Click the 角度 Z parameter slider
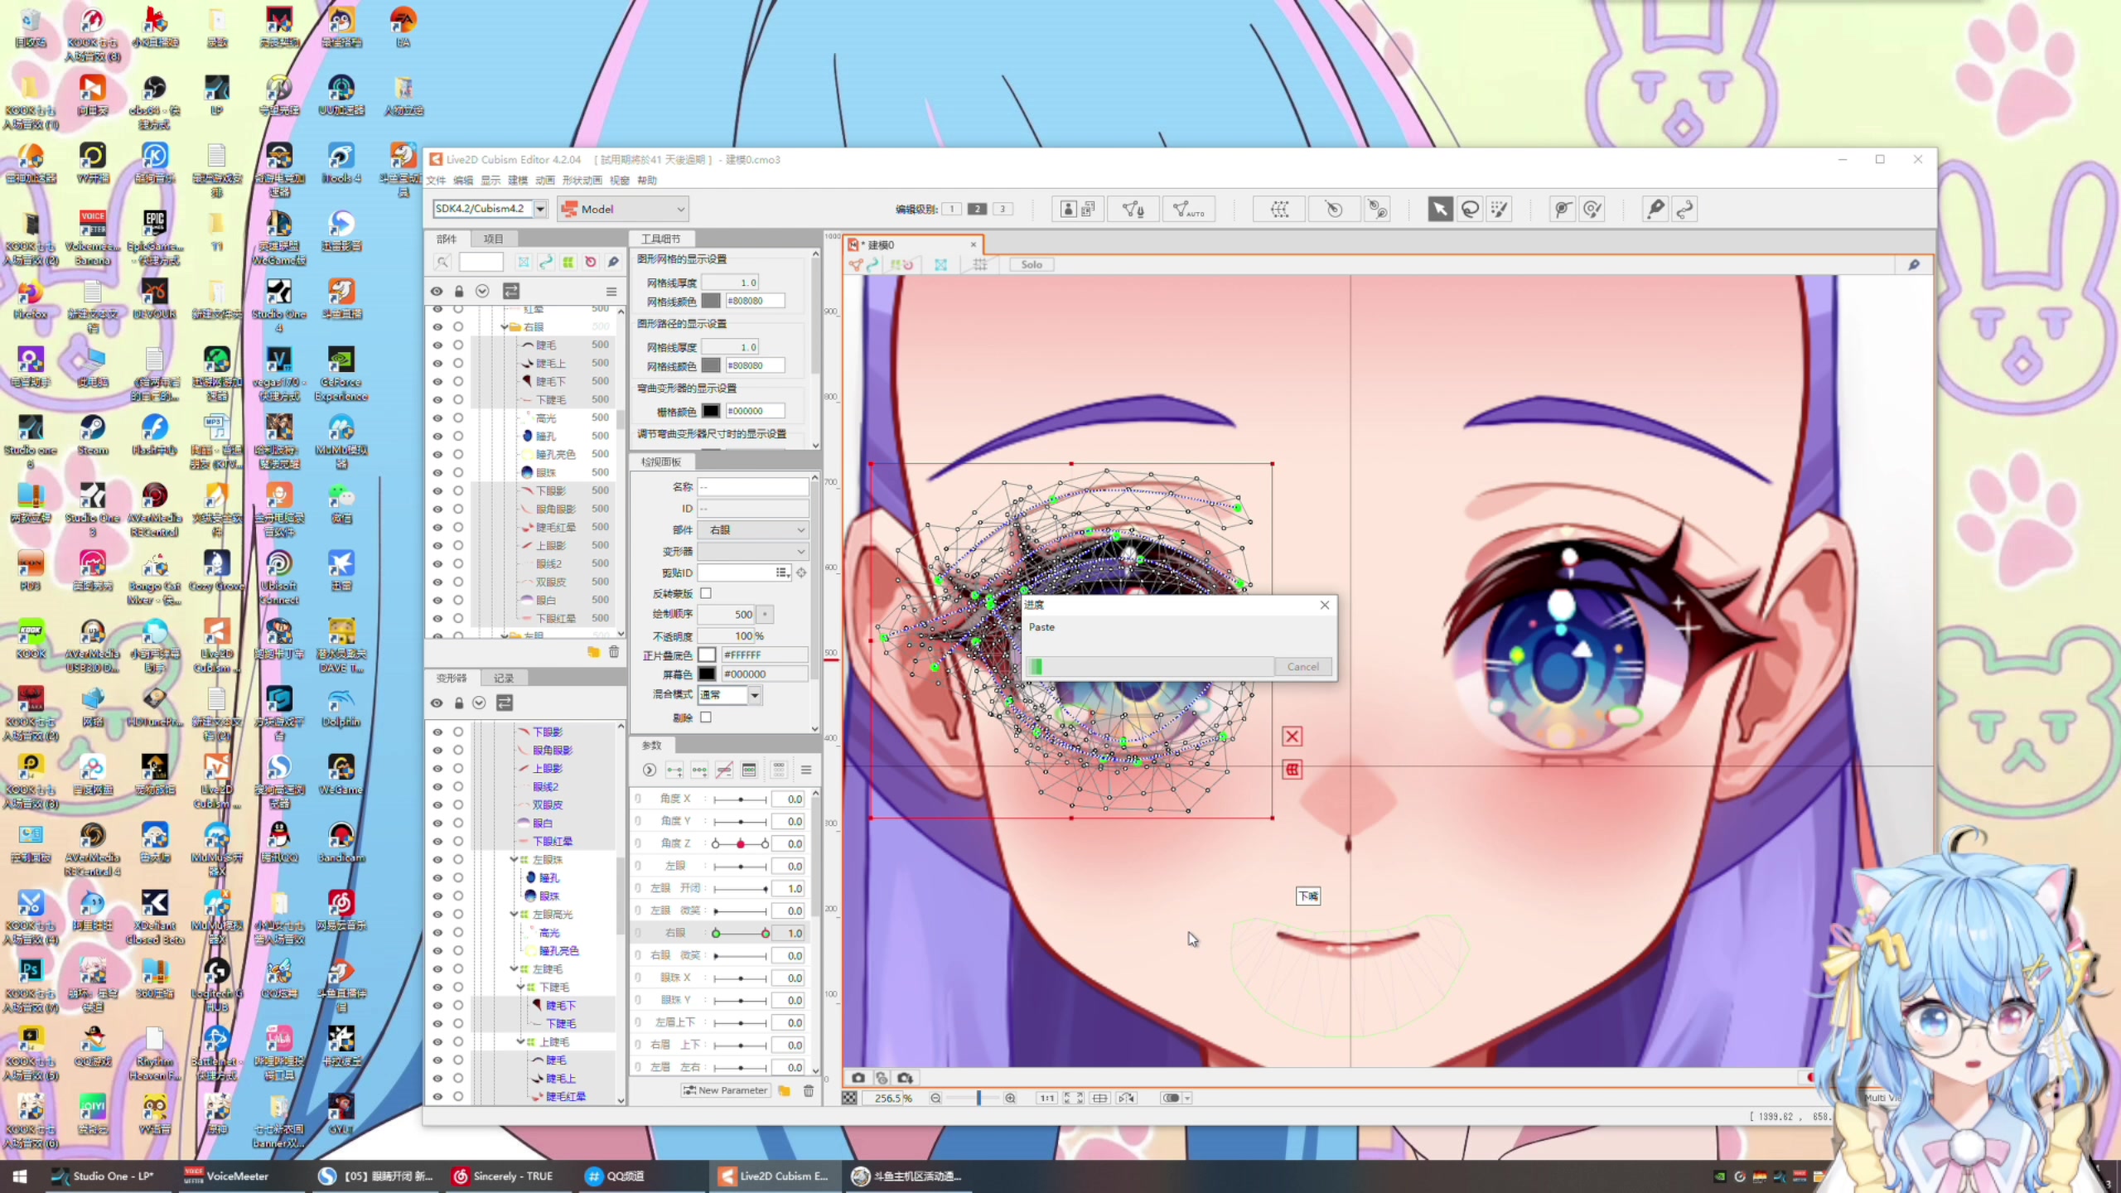This screenshot has width=2121, height=1193. [741, 843]
